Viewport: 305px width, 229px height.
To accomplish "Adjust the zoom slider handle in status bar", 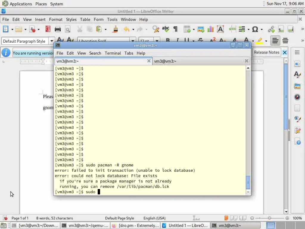I will point(269,218).
